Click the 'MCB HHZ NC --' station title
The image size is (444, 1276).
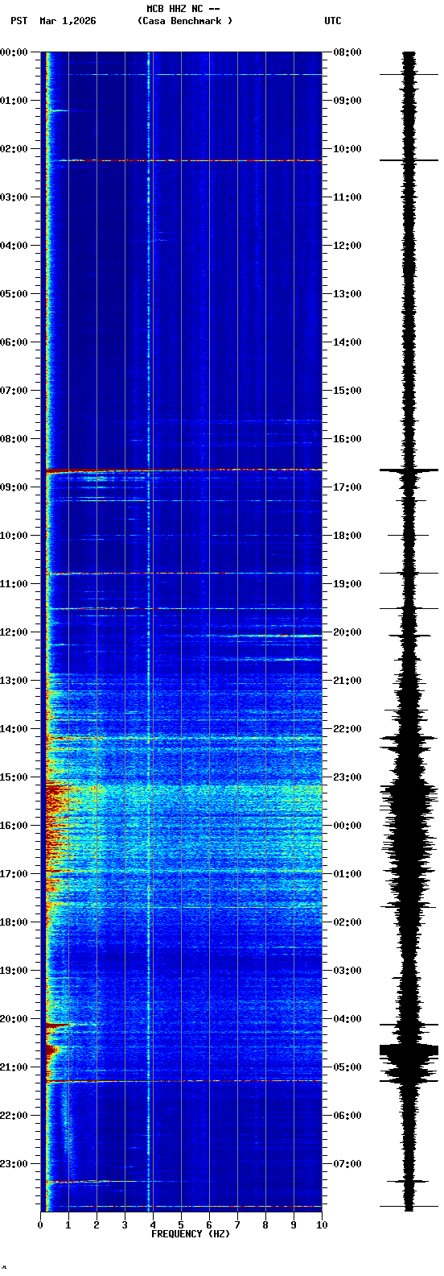183,9
